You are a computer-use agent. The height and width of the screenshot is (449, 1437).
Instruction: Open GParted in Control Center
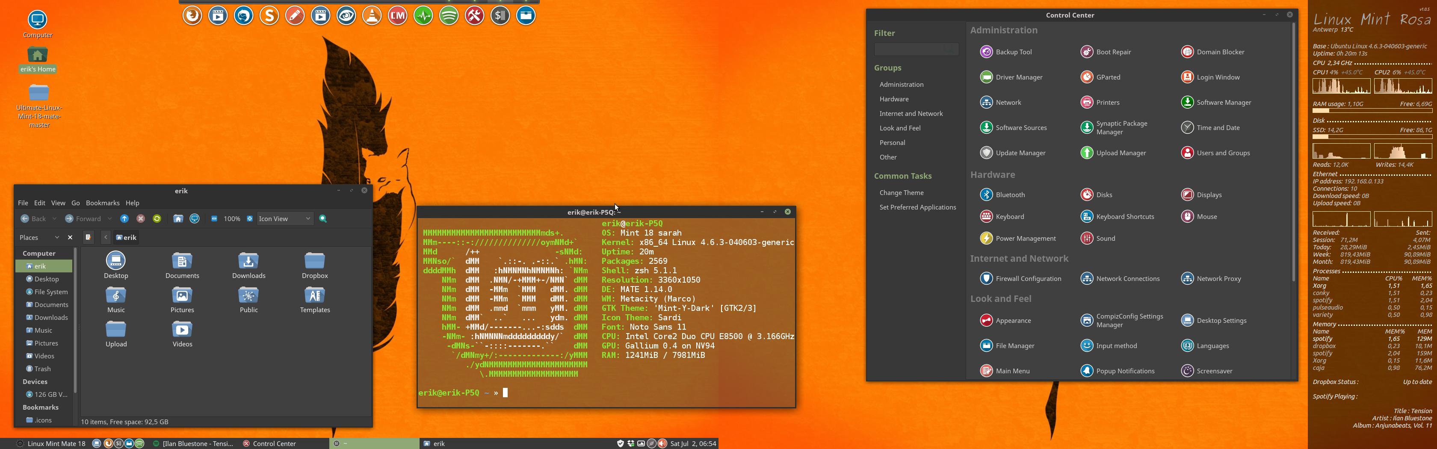tap(1100, 77)
